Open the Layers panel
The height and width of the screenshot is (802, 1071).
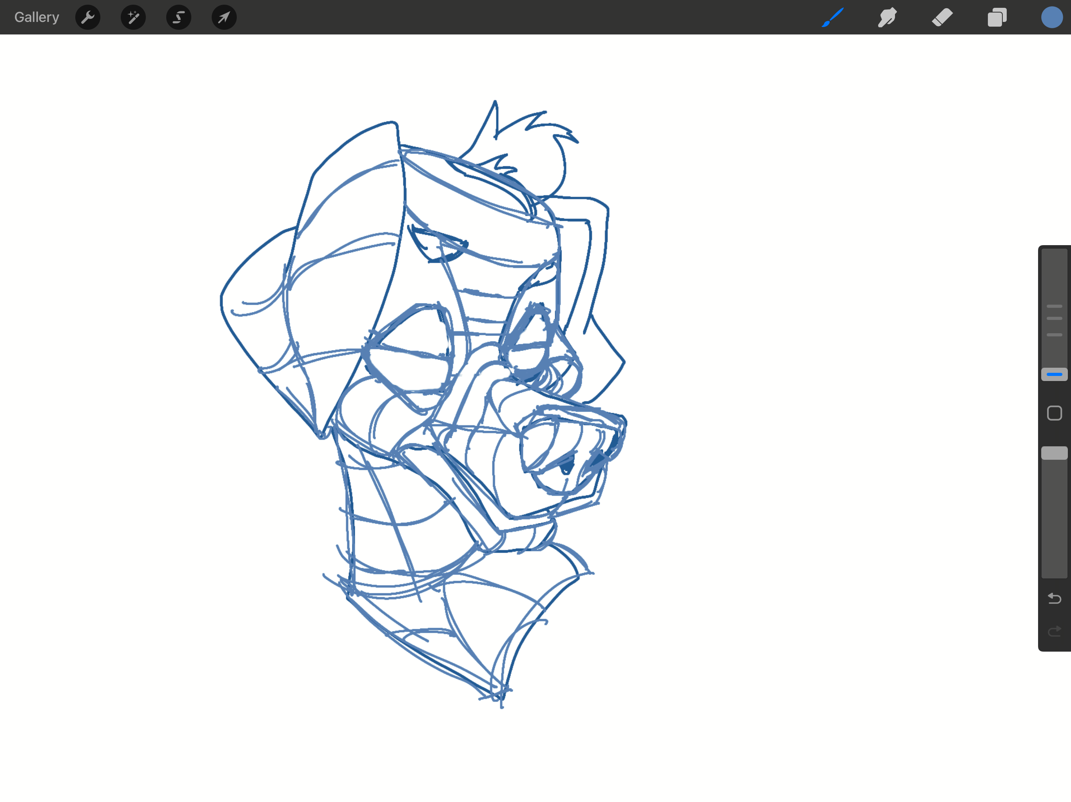997,17
